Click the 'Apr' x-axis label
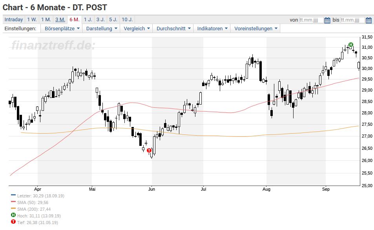This screenshot has height=230, width=374. (38, 189)
